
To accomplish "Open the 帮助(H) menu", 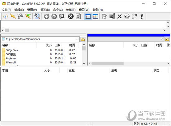I will pos(98,10).
